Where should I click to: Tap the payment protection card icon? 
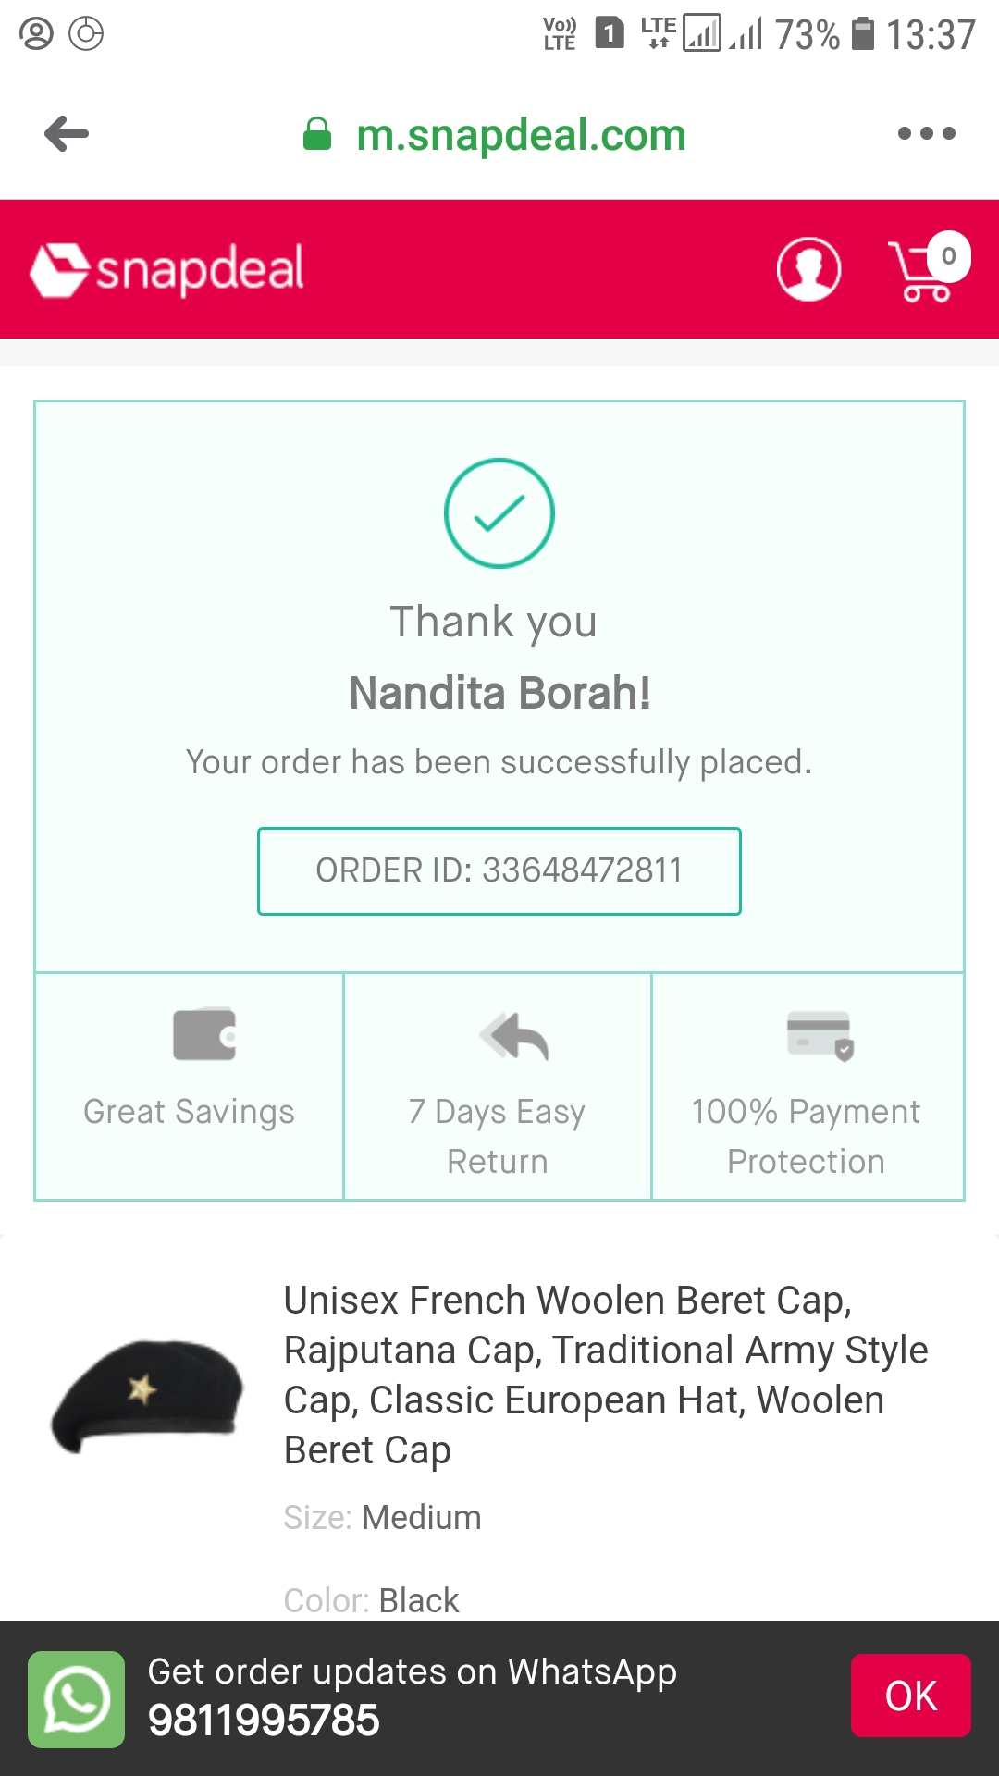[x=820, y=1035]
